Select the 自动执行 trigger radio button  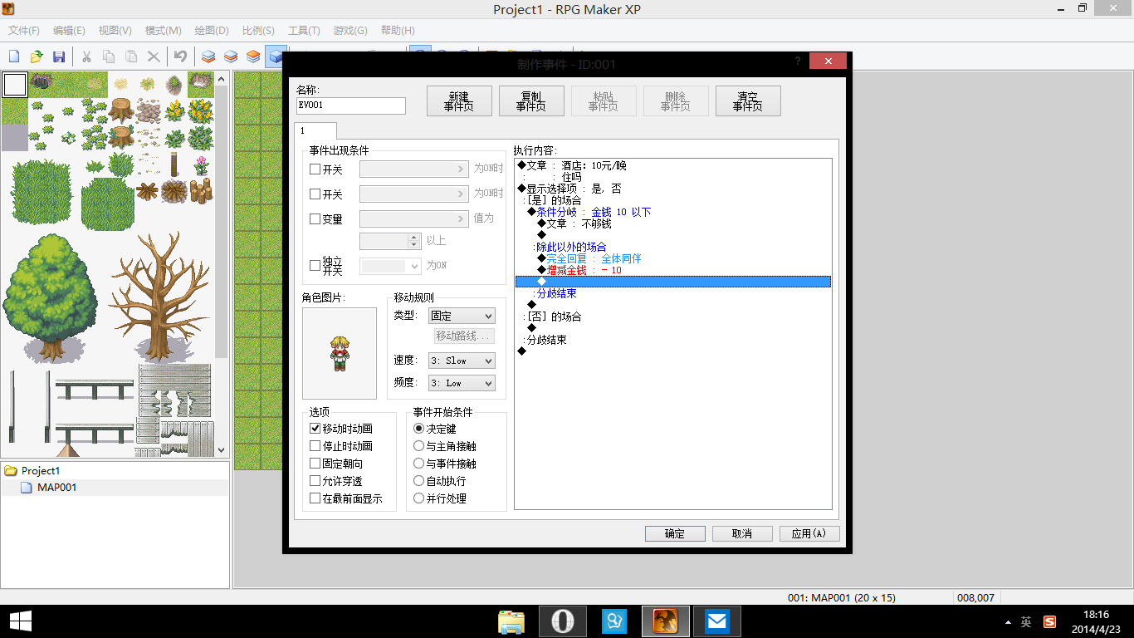coord(418,481)
